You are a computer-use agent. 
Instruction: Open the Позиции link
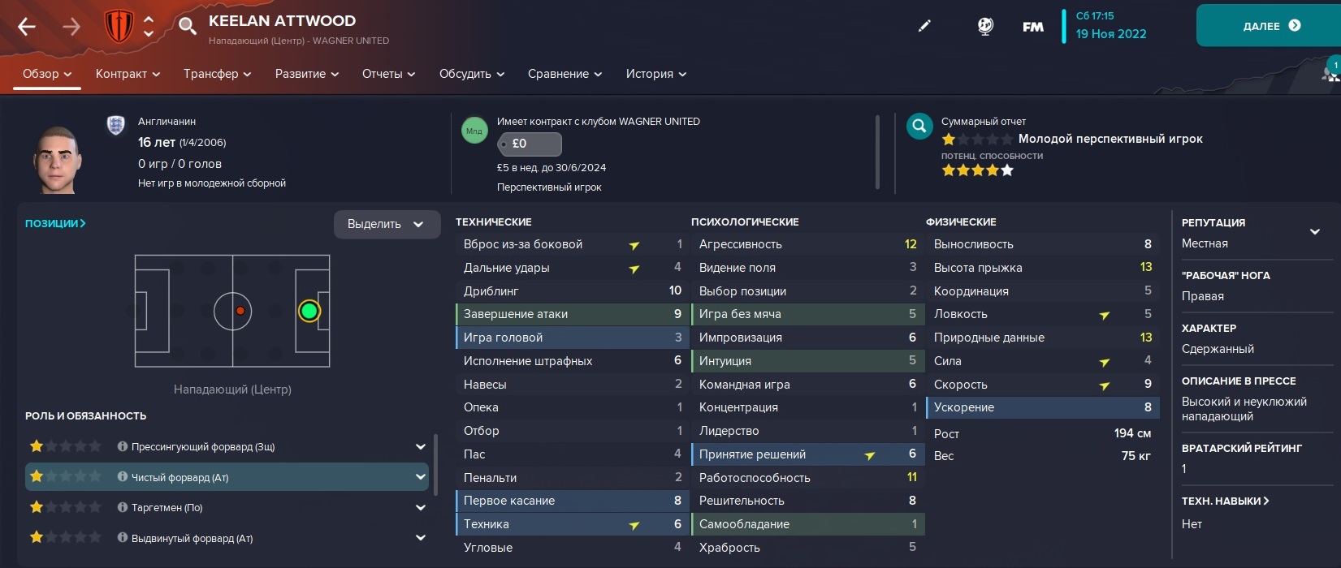tap(55, 223)
